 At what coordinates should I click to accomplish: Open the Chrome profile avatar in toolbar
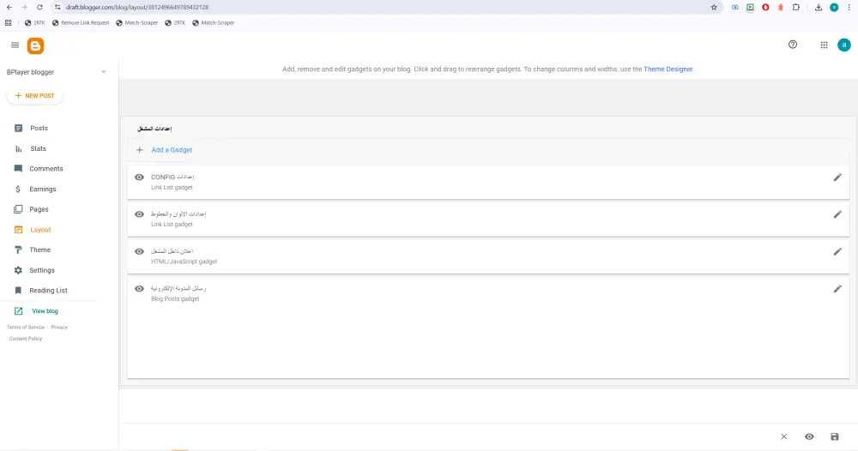[x=834, y=7]
